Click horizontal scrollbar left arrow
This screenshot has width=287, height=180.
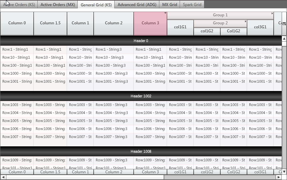[3, 177]
